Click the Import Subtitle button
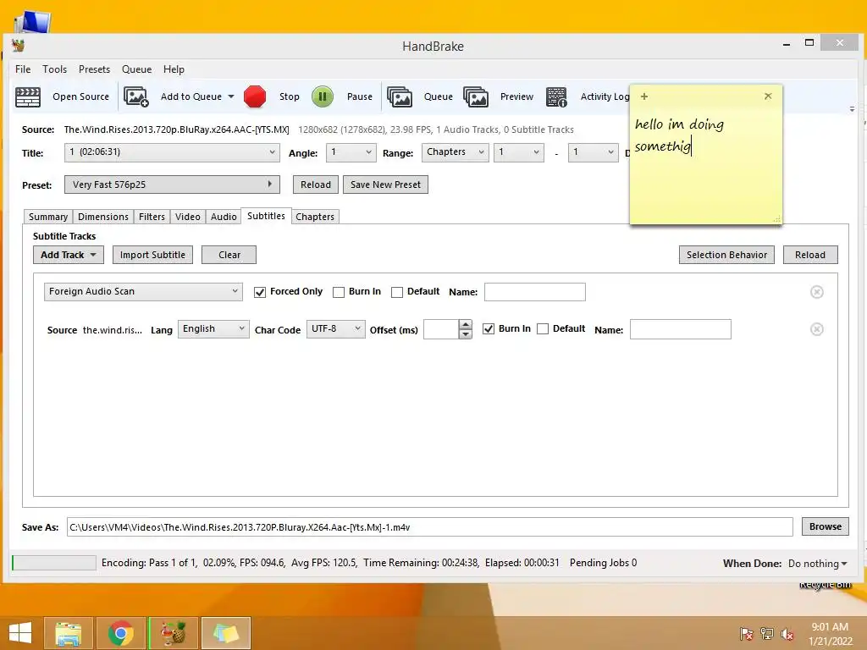 [152, 255]
